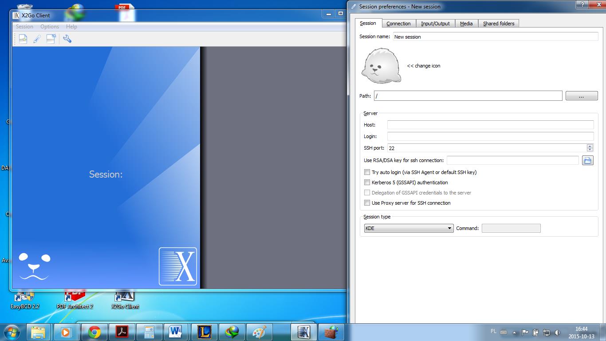Screen dimensions: 606x341
Task: Open Windows Explorer from the taskbar
Action: click(x=39, y=332)
